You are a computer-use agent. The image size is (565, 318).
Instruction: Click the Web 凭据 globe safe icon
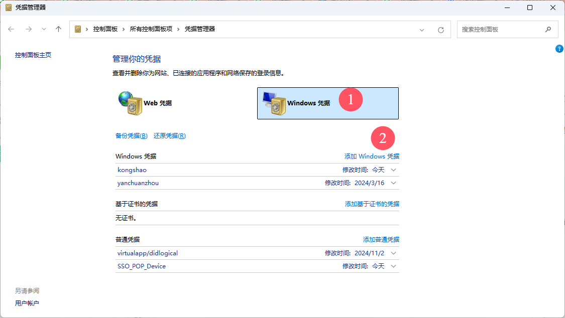point(130,103)
